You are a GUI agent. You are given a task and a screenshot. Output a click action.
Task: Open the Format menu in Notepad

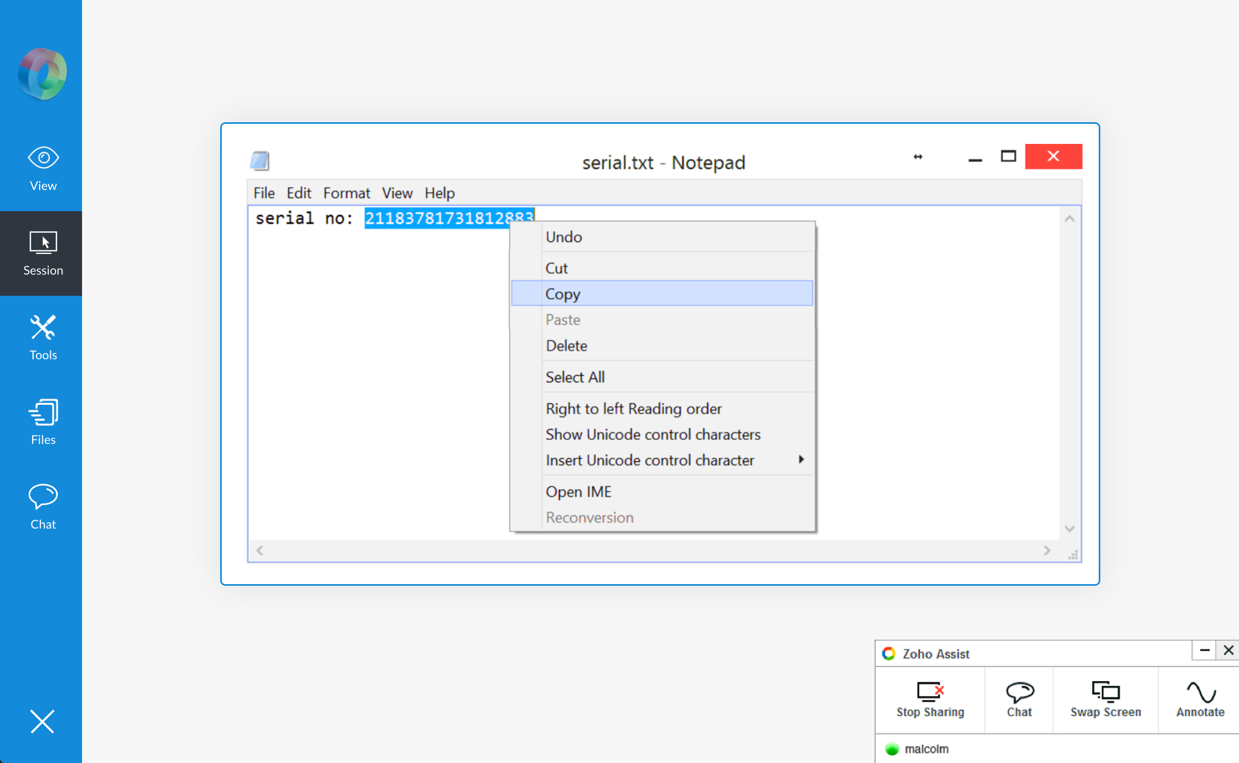pyautogui.click(x=346, y=193)
